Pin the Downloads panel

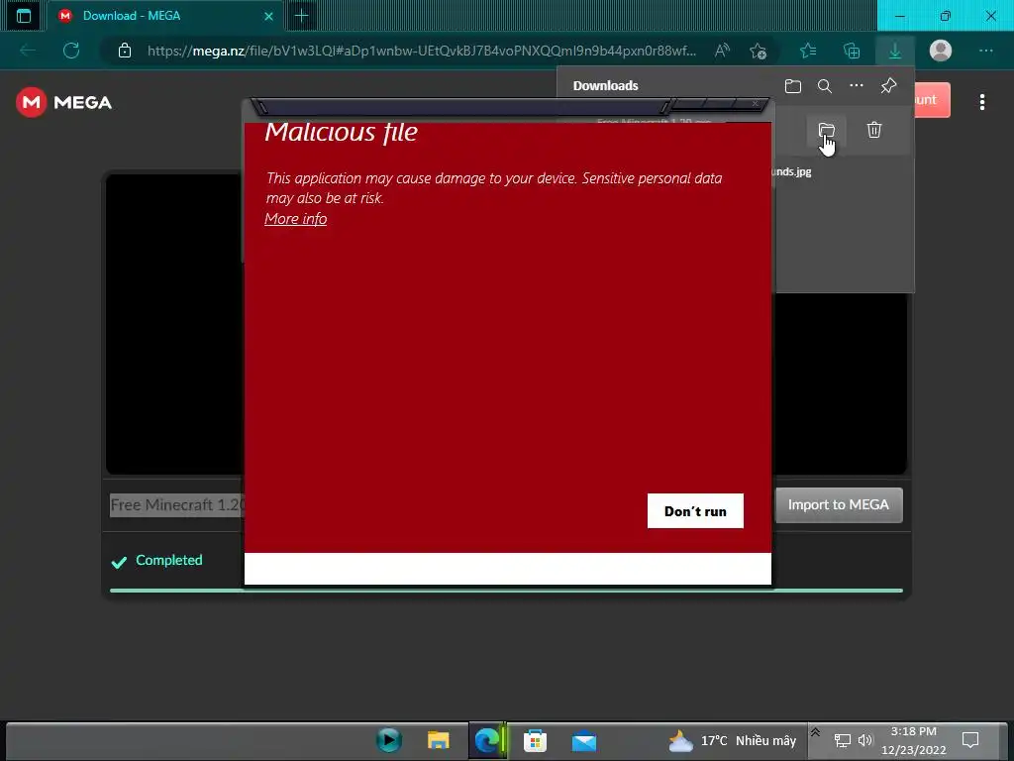(x=888, y=85)
